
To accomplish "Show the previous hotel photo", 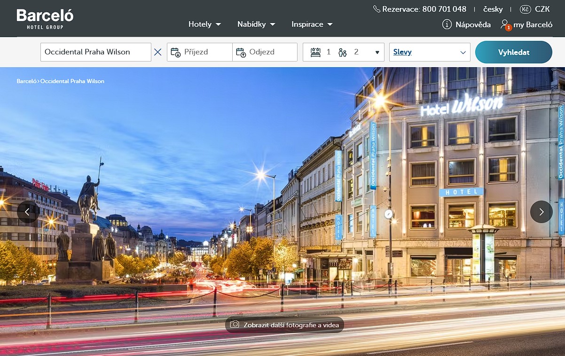I will (28, 212).
